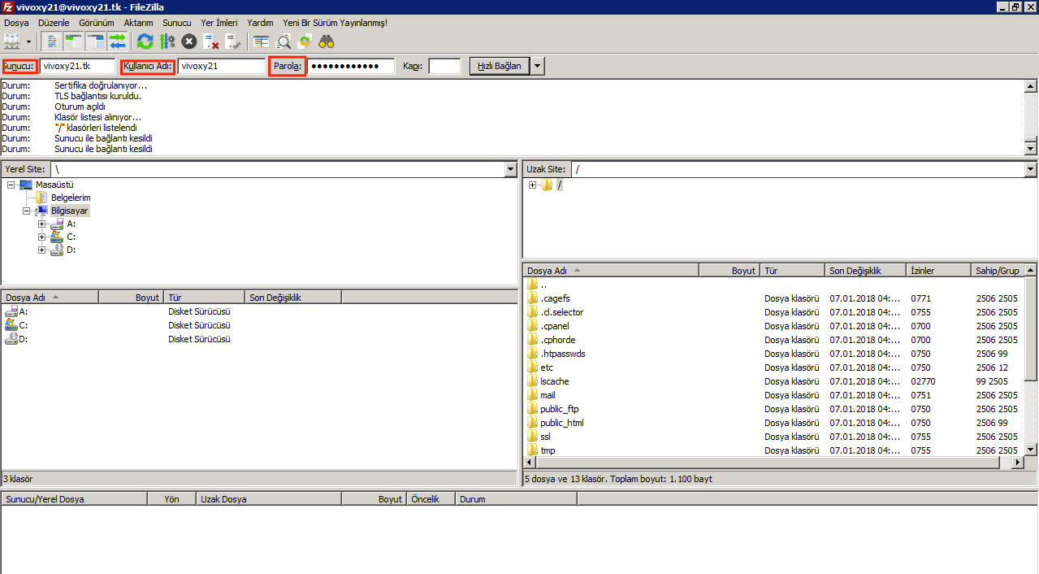Open the Hızlı Bağlan history dropdown
1039x574 pixels.
tap(538, 66)
